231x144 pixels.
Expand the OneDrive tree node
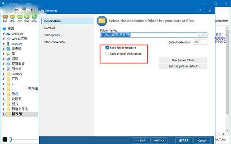click(4, 34)
